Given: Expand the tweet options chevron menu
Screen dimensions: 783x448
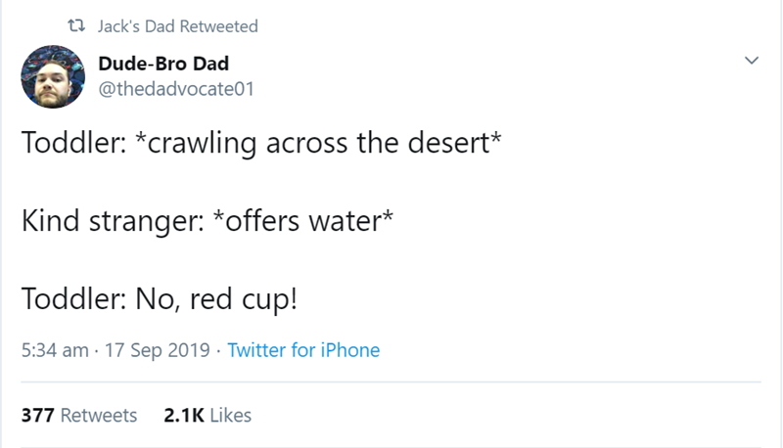Looking at the screenshot, I should point(751,61).
